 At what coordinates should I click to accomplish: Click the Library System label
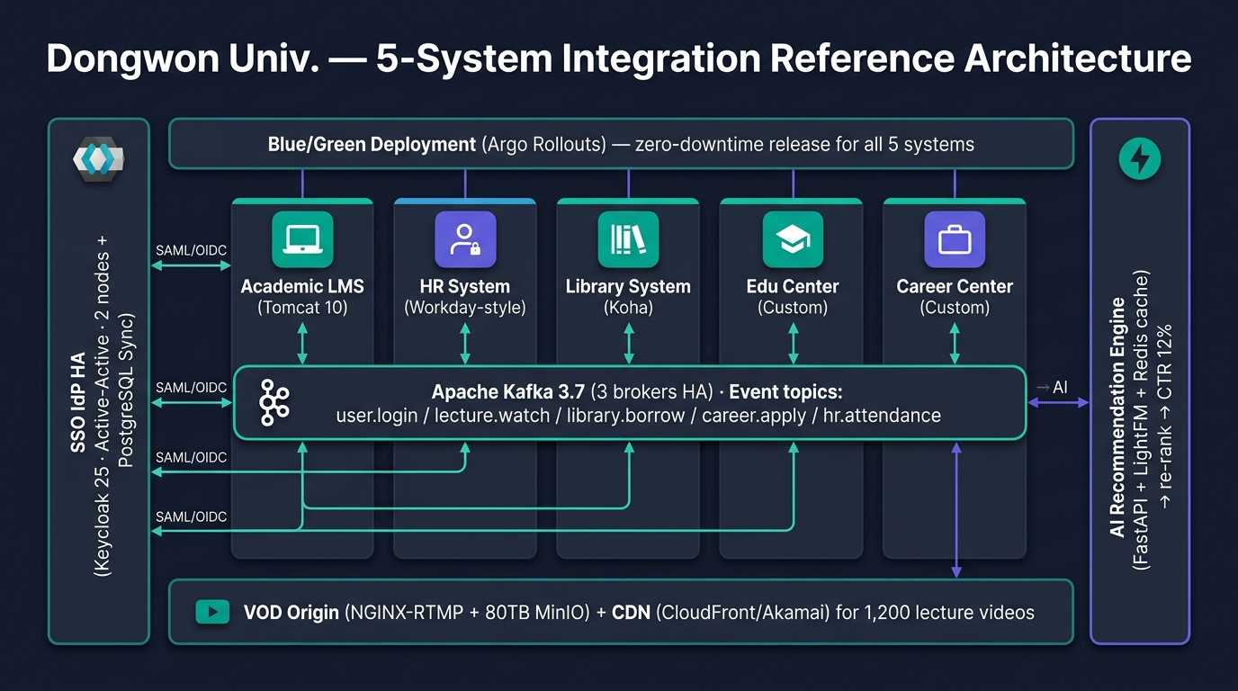(x=628, y=286)
